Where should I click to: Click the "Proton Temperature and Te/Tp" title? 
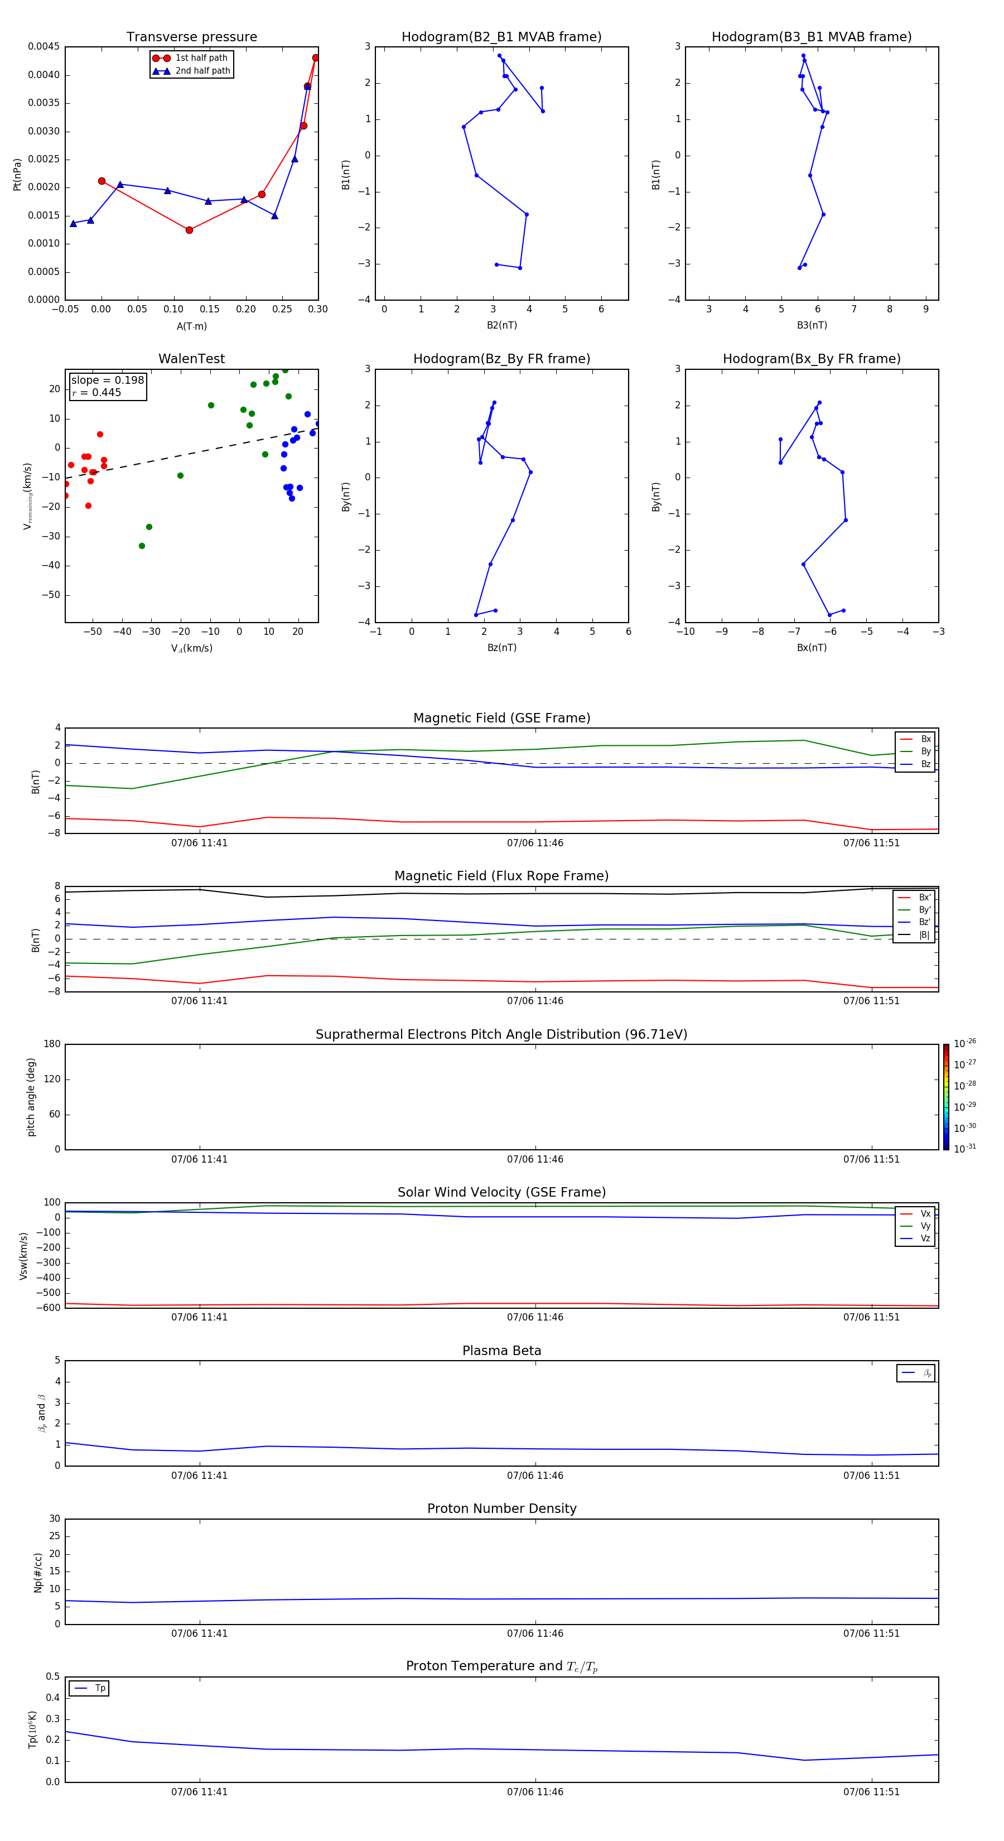(501, 1666)
